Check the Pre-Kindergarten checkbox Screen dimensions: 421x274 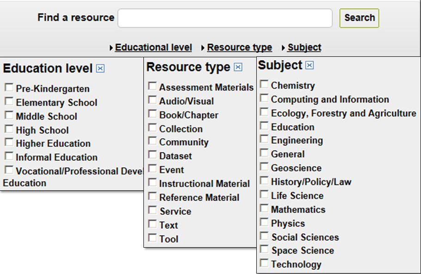(x=9, y=87)
